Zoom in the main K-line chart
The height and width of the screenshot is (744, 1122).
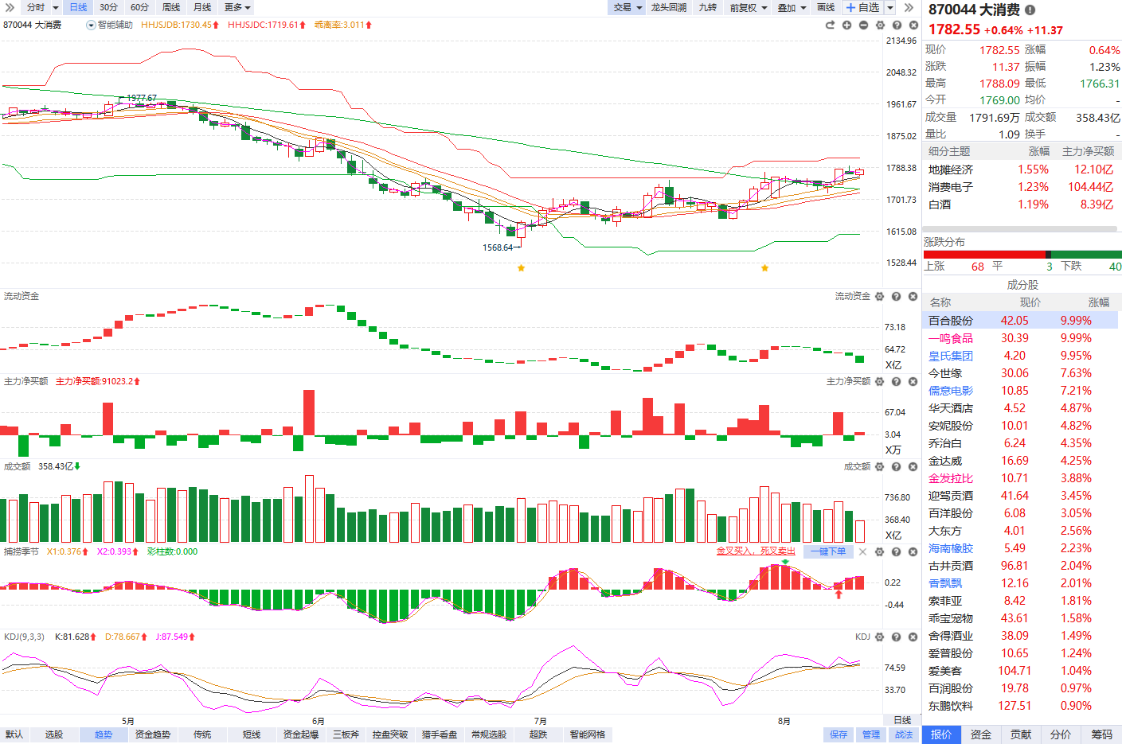[x=846, y=25]
